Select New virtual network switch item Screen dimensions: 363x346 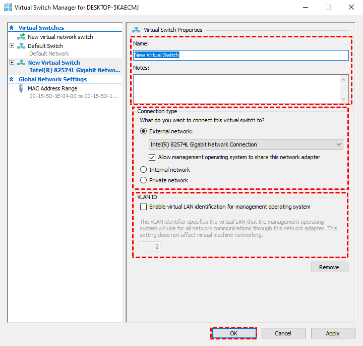click(60, 37)
